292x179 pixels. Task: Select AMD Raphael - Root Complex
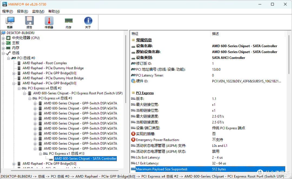pyautogui.click(x=45, y=63)
